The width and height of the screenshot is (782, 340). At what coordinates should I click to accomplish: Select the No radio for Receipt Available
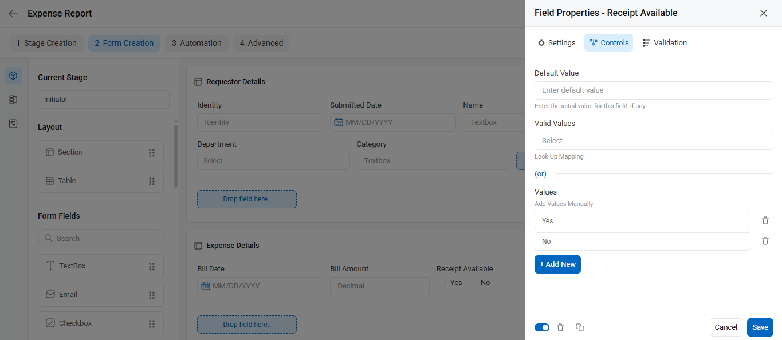[471, 282]
